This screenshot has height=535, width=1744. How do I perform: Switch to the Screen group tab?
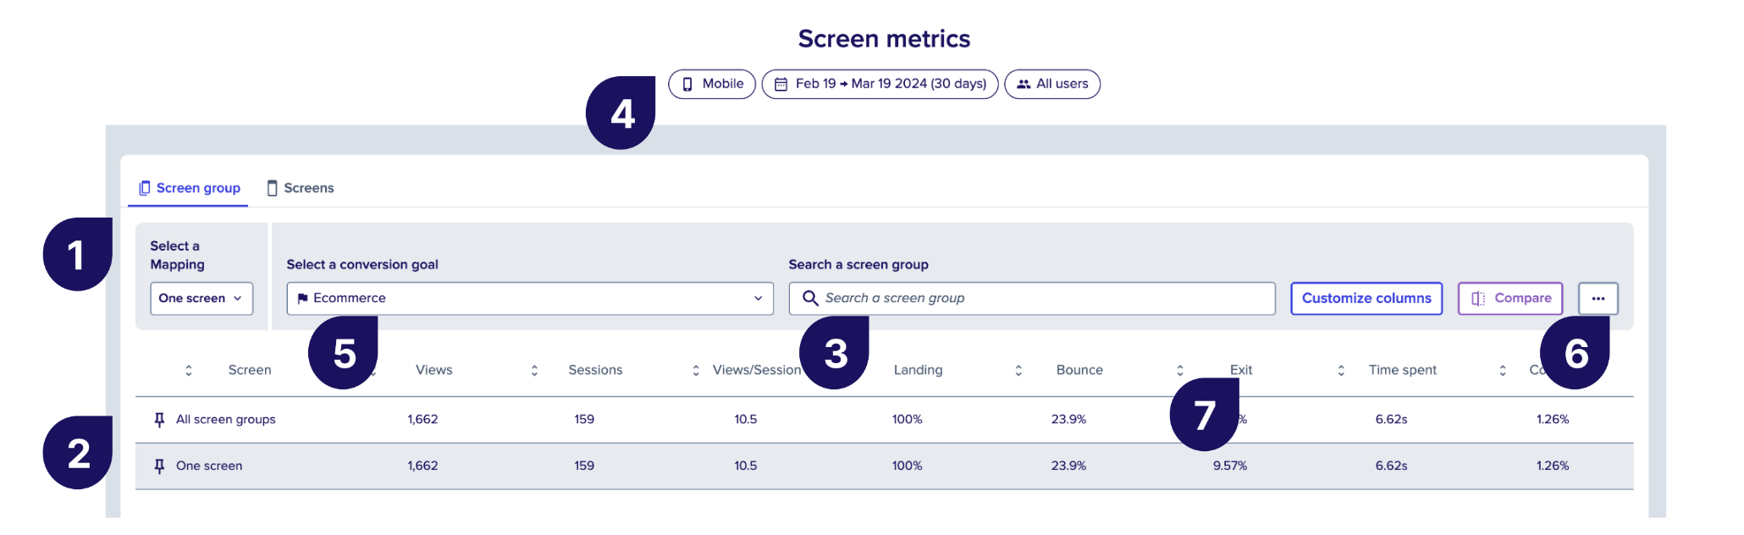pyautogui.click(x=189, y=188)
